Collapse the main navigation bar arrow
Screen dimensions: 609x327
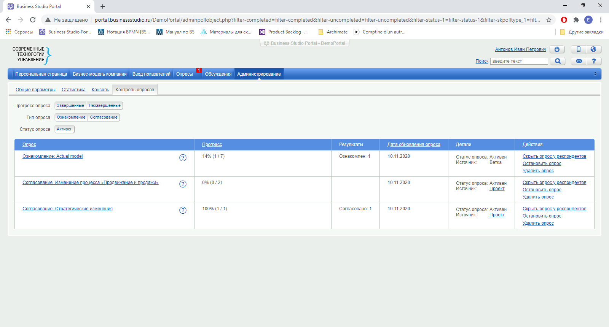click(x=595, y=74)
